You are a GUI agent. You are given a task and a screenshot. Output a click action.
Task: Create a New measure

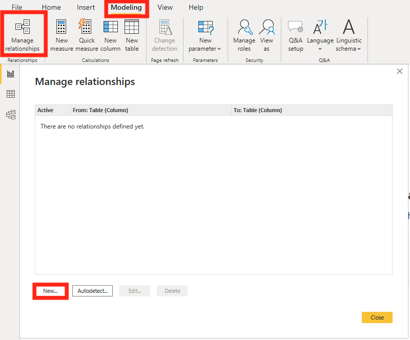pos(61,34)
